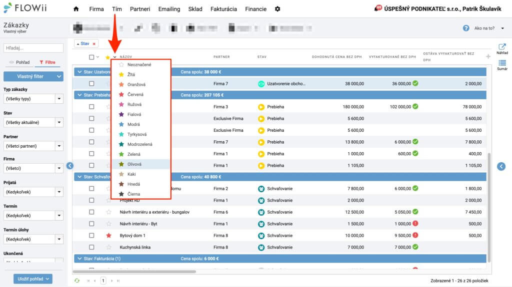Add a column with the plus icon
Screen dimensions: 512x287
tap(488, 57)
